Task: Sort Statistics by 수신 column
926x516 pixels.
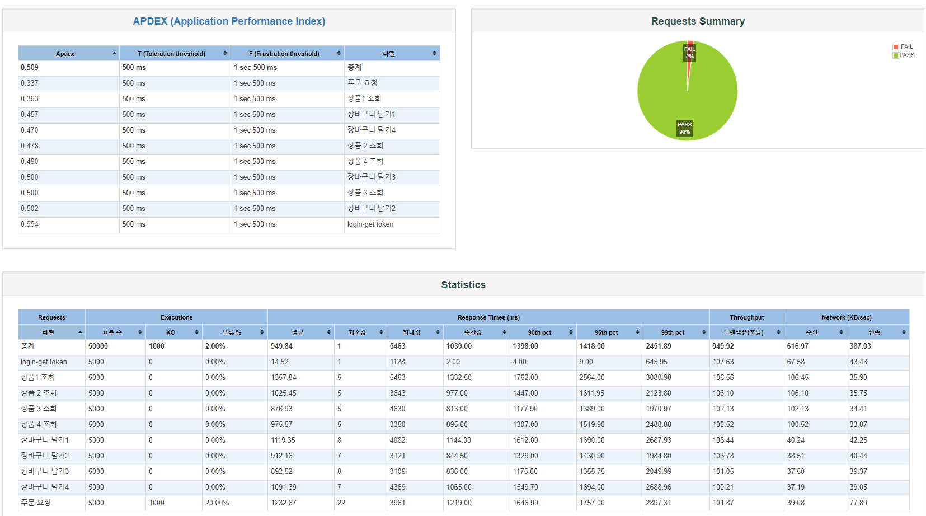Action: click(815, 332)
